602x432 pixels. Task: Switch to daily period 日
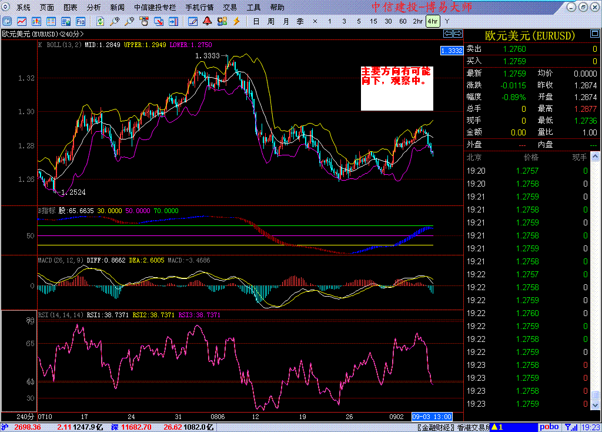(x=256, y=22)
